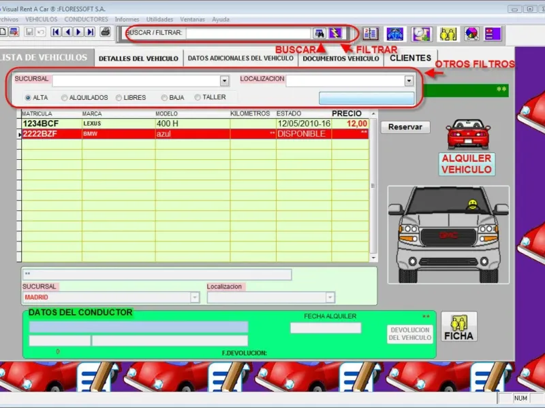The image size is (545, 408).
Task: Click the undo arrow toolbar icon
Action: (41, 32)
